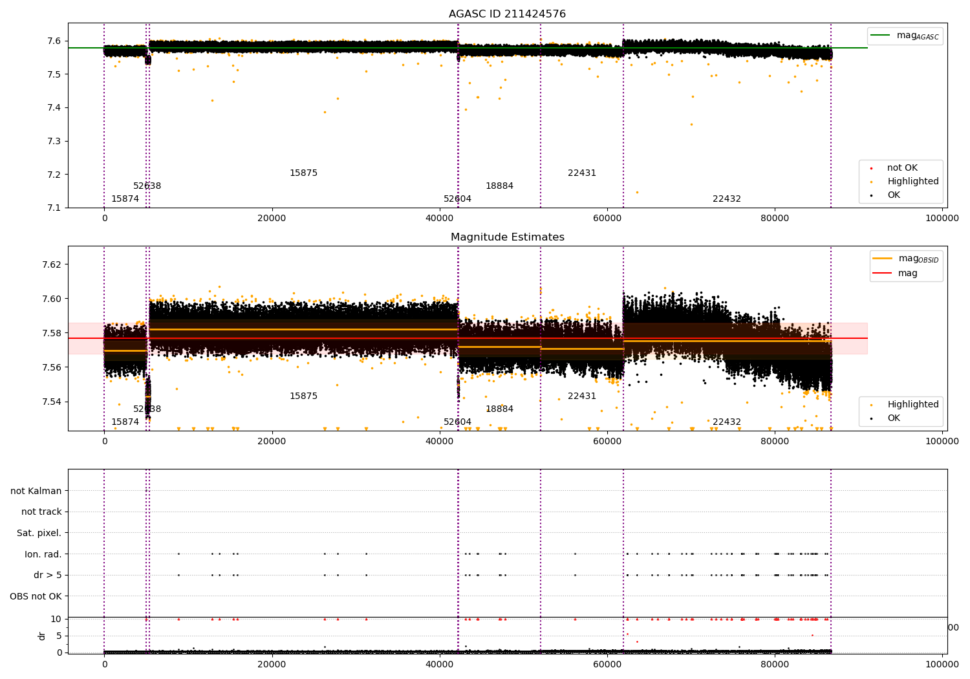Click OBSID label 22432 in Magnitude Estimates plot

(x=727, y=422)
